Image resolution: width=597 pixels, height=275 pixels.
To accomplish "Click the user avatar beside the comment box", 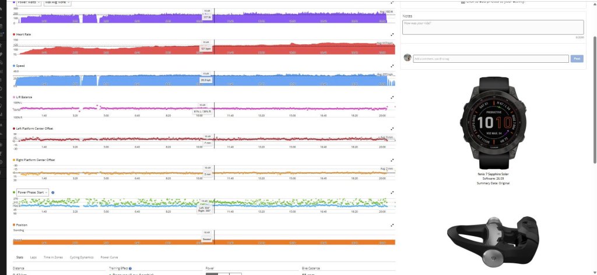I will pyautogui.click(x=408, y=58).
